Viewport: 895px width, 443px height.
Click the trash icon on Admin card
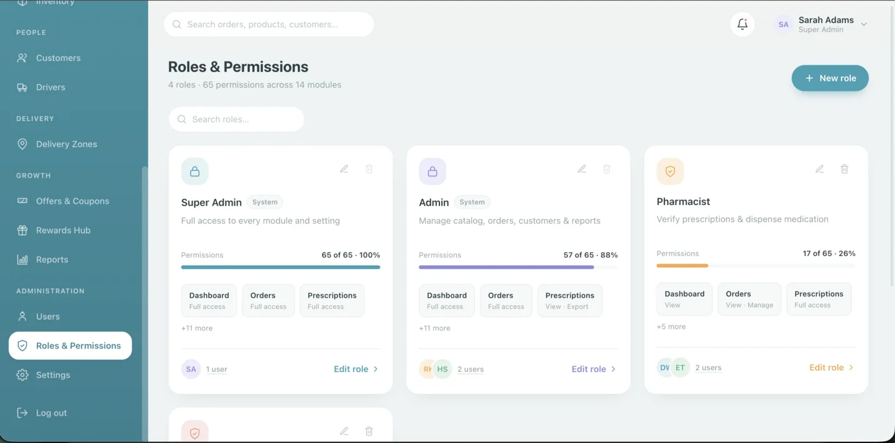click(607, 169)
